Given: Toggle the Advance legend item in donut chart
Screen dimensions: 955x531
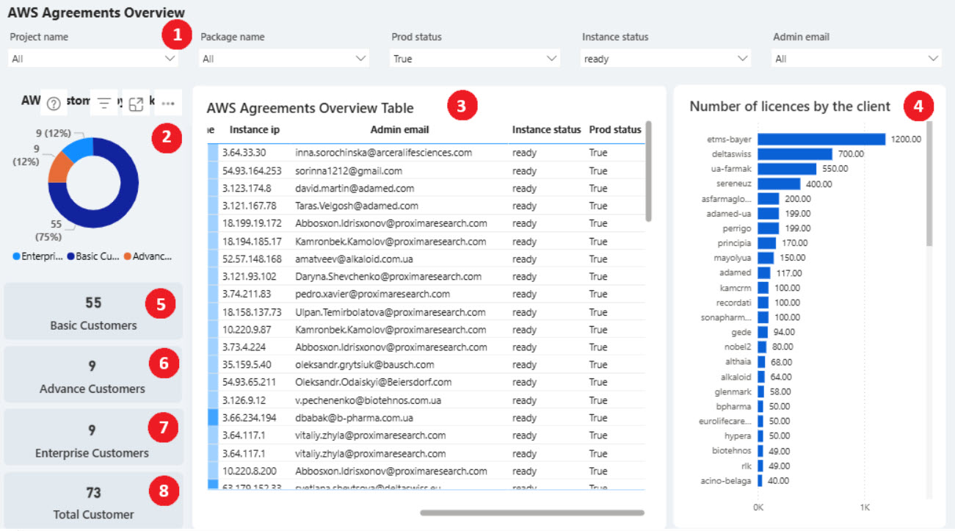Looking at the screenshot, I should pos(148,256).
